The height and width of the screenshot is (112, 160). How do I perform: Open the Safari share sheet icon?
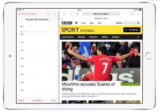pos(77,14)
